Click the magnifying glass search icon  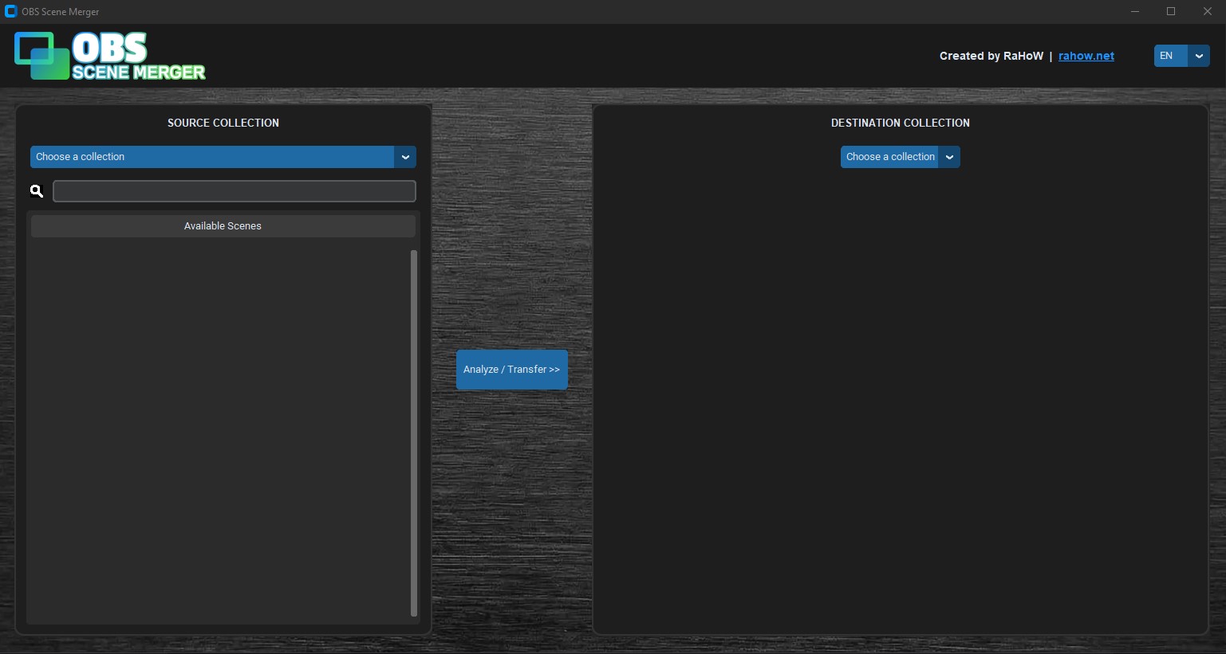click(x=37, y=191)
